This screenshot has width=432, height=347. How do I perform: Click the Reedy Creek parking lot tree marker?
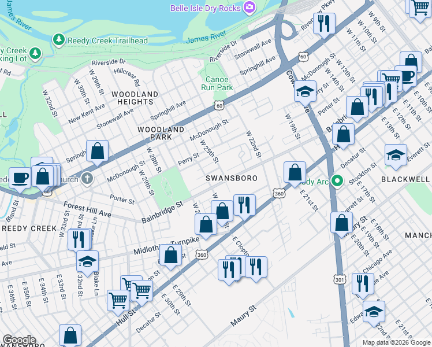click(35, 53)
